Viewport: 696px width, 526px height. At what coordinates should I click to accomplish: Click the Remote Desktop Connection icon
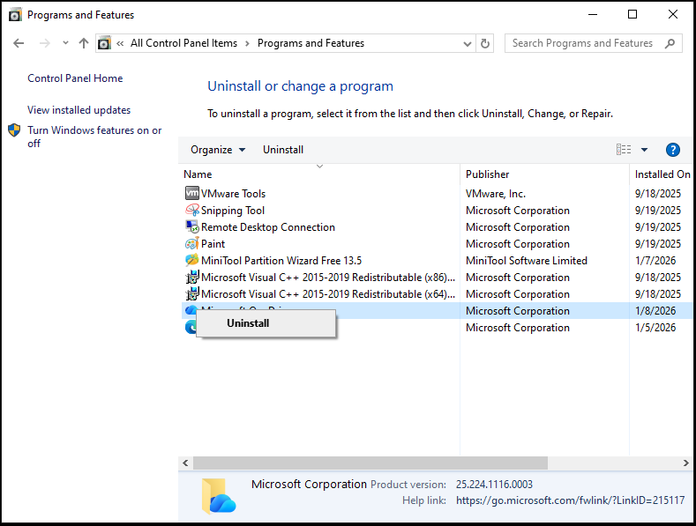click(x=191, y=226)
